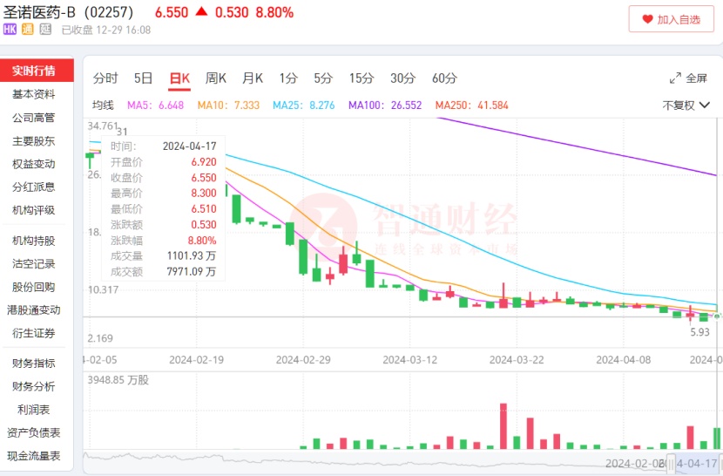
Task: Go to 主要股东 sidebar item
Action: (34, 140)
